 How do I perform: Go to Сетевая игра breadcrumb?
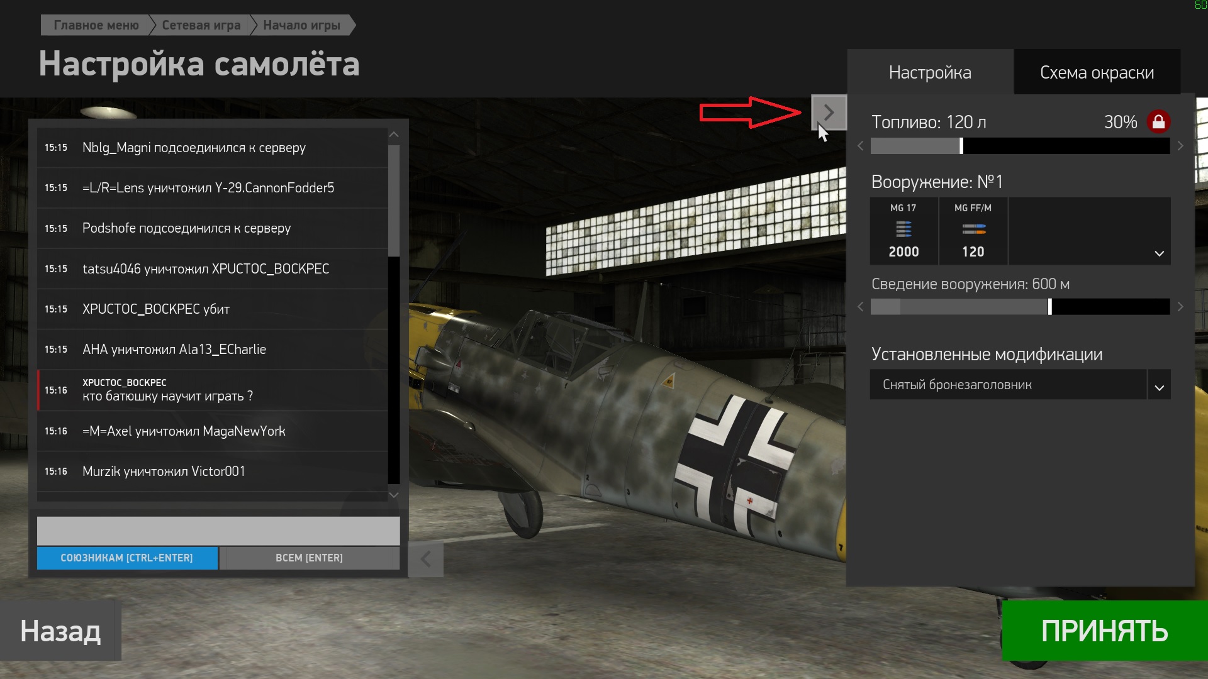click(x=201, y=25)
